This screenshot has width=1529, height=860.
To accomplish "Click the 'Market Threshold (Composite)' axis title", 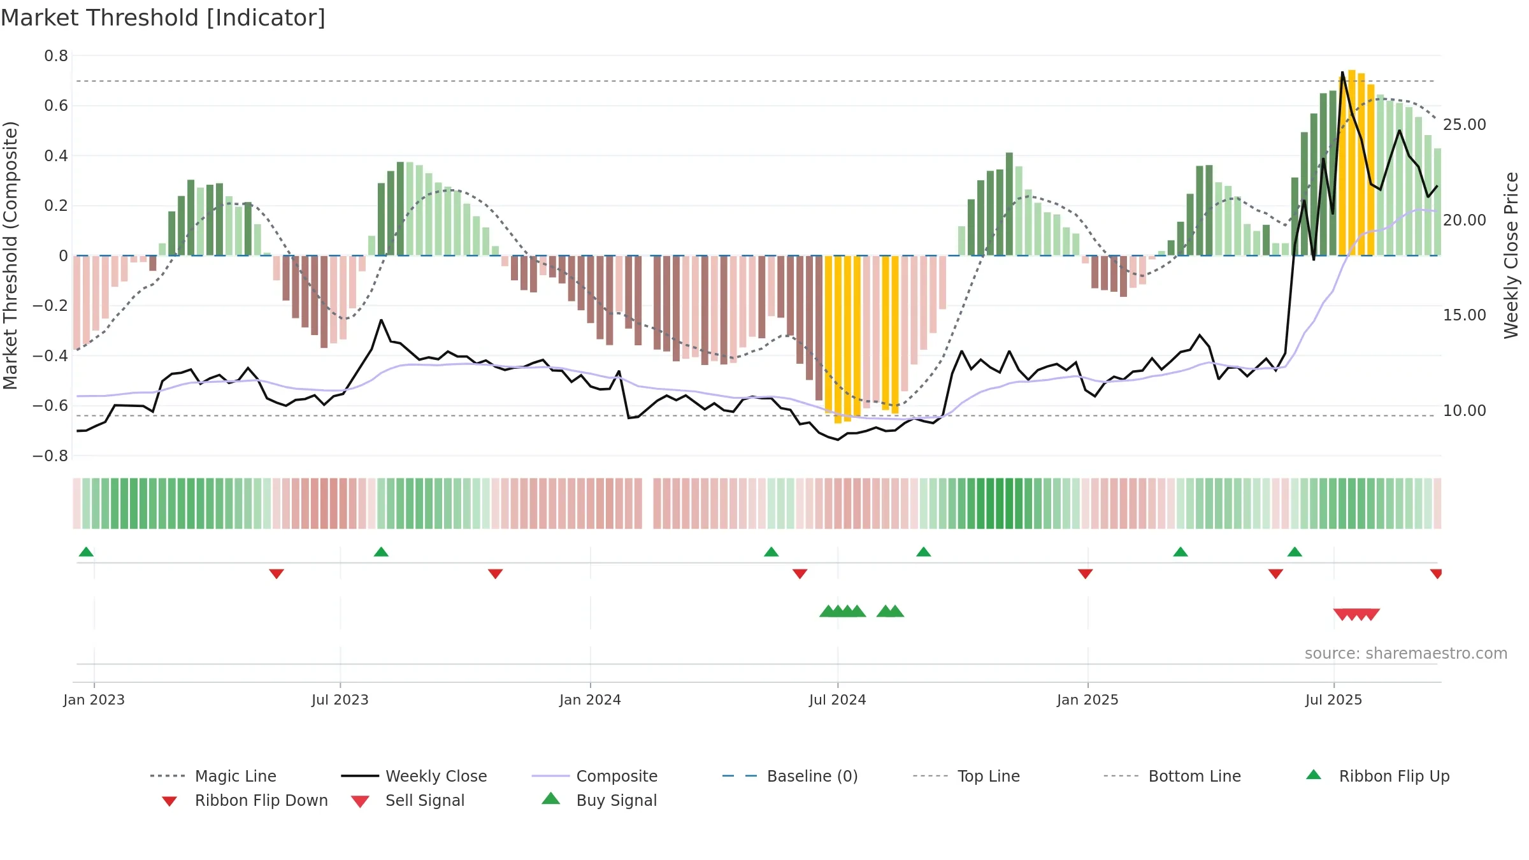I will tap(10, 255).
